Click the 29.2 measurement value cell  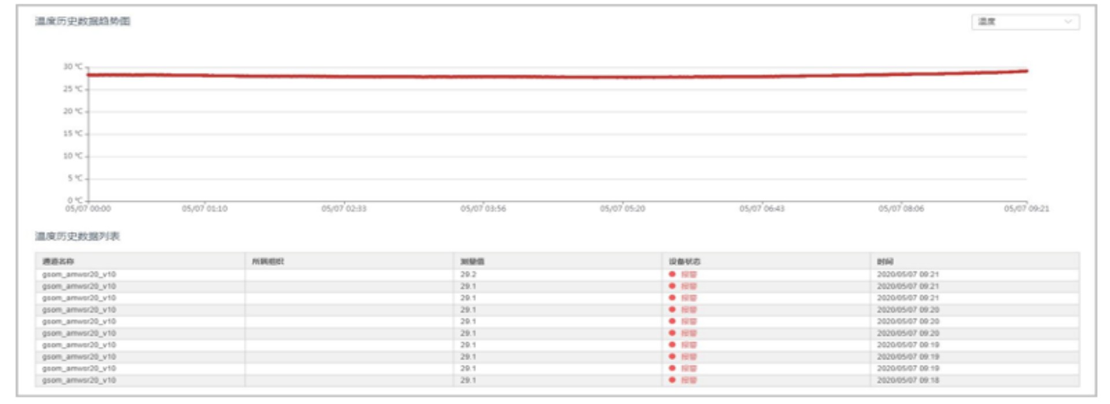point(468,275)
